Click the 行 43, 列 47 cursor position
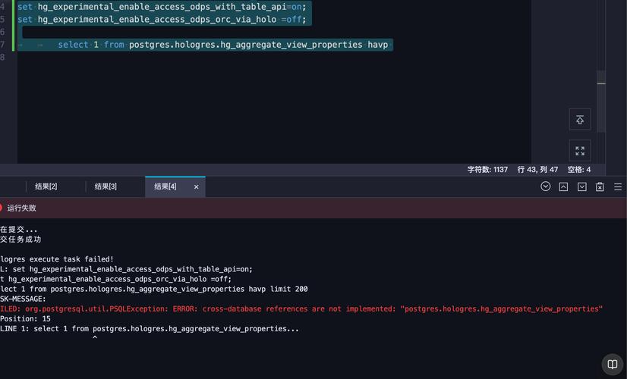This screenshot has height=379, width=627. click(537, 170)
